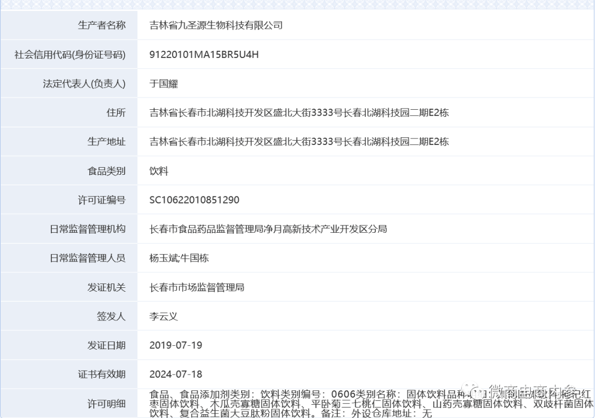Select the label 生产者名称
This screenshot has height=418, width=596.
click(x=102, y=25)
